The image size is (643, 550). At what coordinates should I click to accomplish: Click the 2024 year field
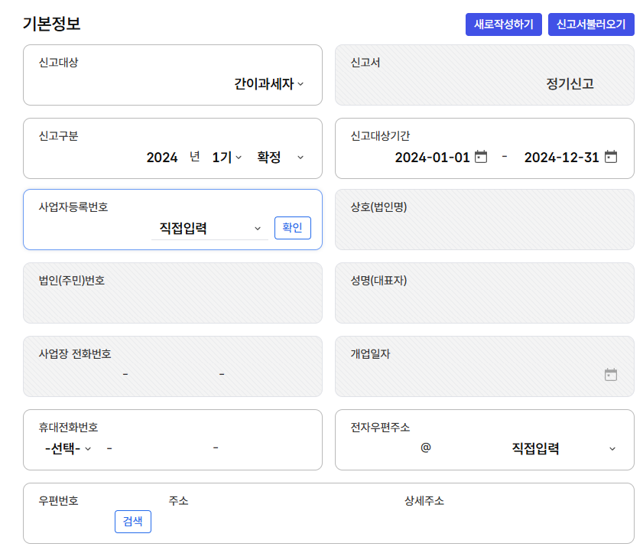(162, 157)
